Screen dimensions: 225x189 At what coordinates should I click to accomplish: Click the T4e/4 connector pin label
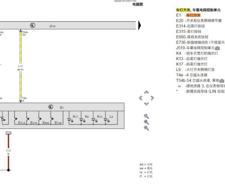(x=24, y=99)
